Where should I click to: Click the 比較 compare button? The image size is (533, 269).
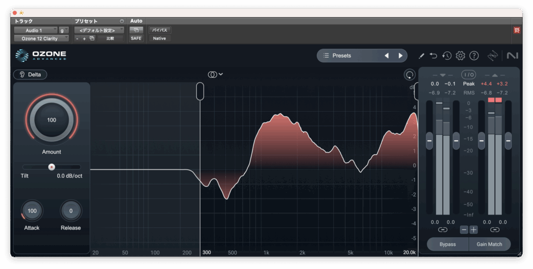pyautogui.click(x=110, y=38)
